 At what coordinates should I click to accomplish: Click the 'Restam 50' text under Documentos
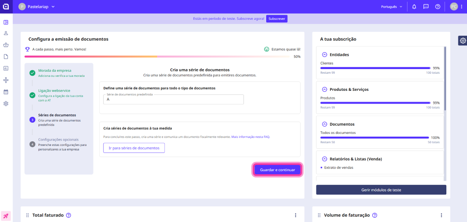(327, 142)
